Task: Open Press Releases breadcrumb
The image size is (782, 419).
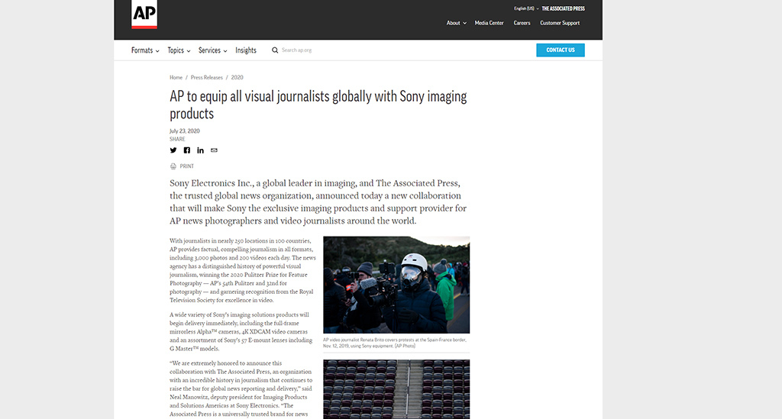Action: (206, 77)
